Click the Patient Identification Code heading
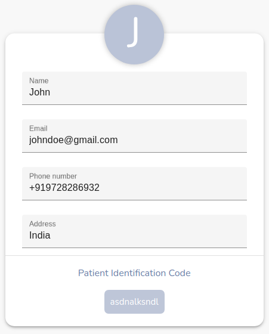The image size is (269, 334). 134,273
